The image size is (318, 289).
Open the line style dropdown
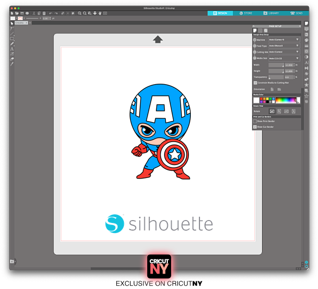pyautogui.click(x=40, y=18)
